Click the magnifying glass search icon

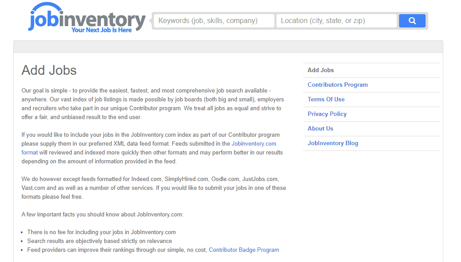(411, 20)
